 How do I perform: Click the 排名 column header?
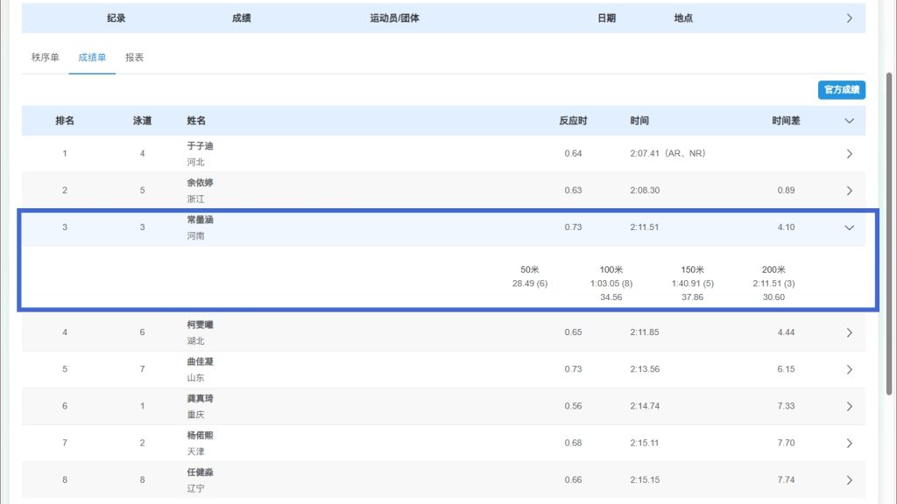coord(65,121)
